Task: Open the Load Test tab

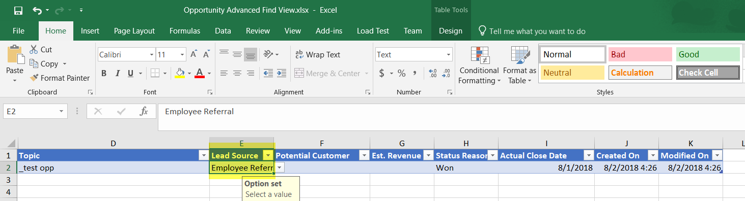Action: [x=373, y=31]
